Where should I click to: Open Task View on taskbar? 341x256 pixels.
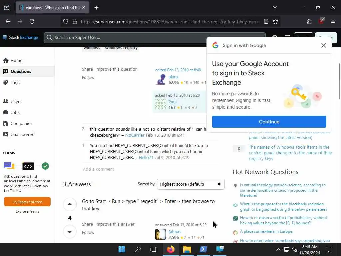(154, 249)
